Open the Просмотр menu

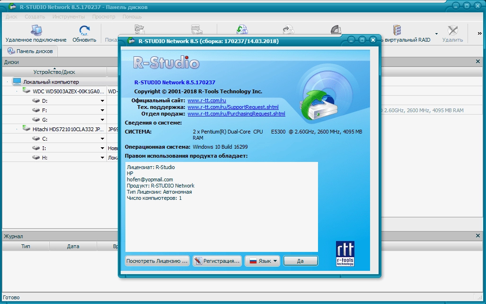(104, 17)
